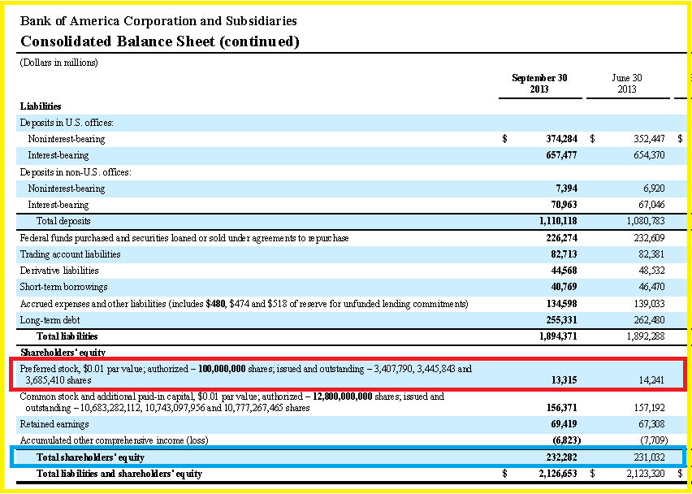Click the 'Deposits in non-U.S. offices:' label
This screenshot has height=494, width=692.
point(76,172)
